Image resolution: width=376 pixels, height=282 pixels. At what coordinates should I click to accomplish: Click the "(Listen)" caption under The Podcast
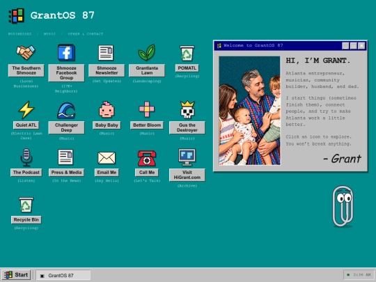(x=26, y=180)
